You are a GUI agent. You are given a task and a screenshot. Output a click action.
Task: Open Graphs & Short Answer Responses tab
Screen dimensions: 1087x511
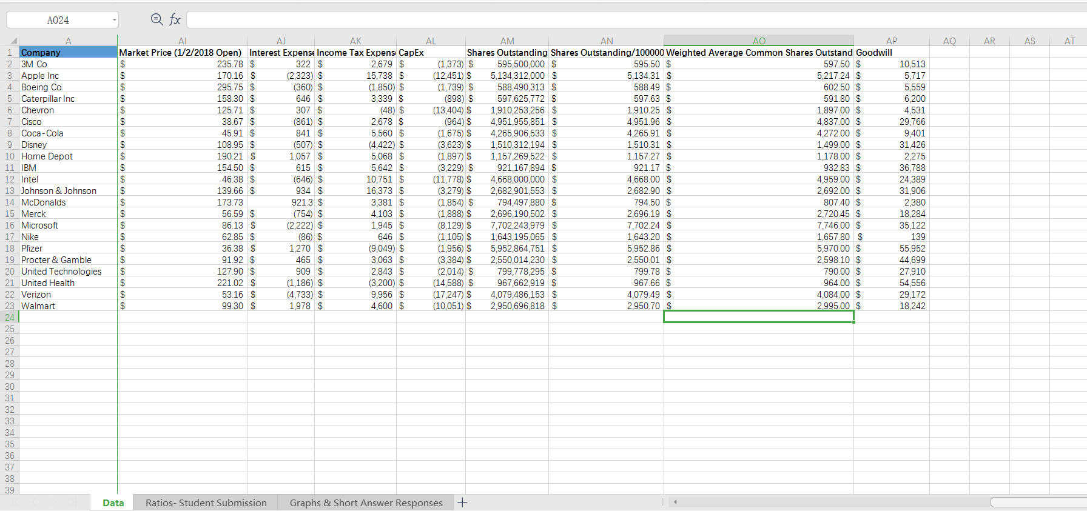pyautogui.click(x=366, y=503)
